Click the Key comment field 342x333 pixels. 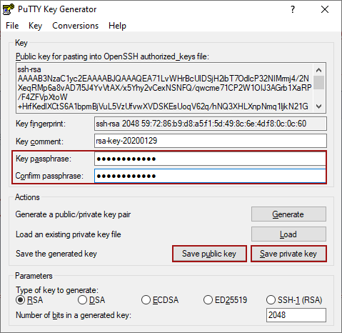211,141
